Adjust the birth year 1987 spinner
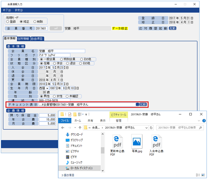This screenshot has height=179, width=208. pos(57,88)
